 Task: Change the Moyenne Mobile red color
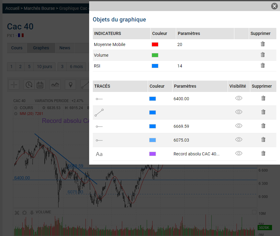coord(155,44)
